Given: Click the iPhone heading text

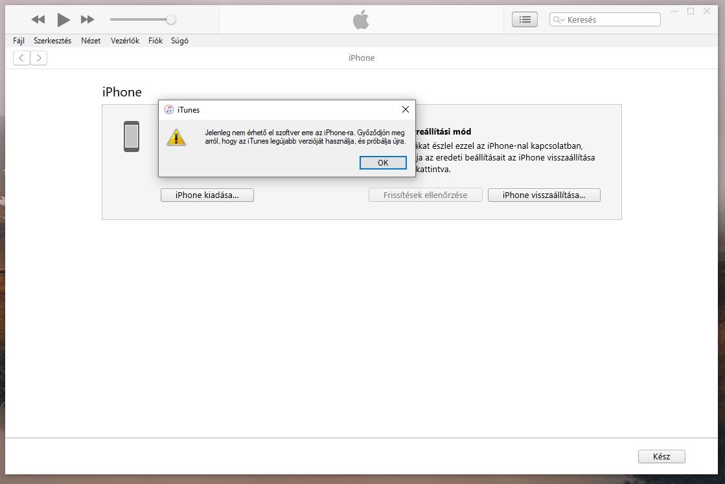Looking at the screenshot, I should [122, 92].
